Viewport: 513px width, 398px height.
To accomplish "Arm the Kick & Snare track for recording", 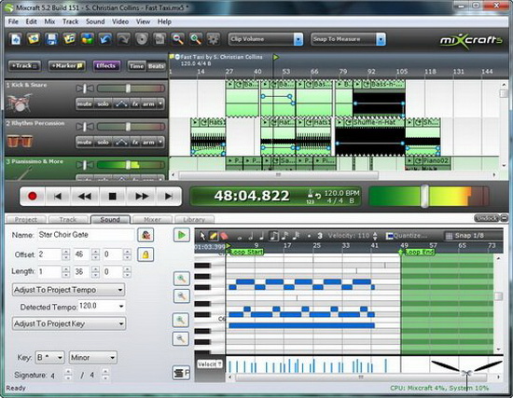I will coord(148,104).
